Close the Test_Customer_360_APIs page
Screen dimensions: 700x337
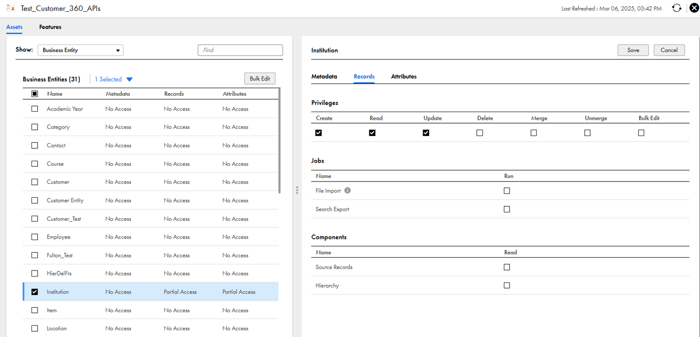pos(694,8)
